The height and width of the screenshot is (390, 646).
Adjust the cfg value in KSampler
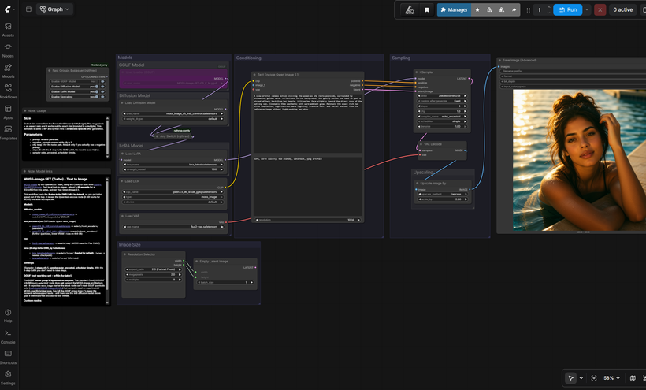(x=443, y=111)
